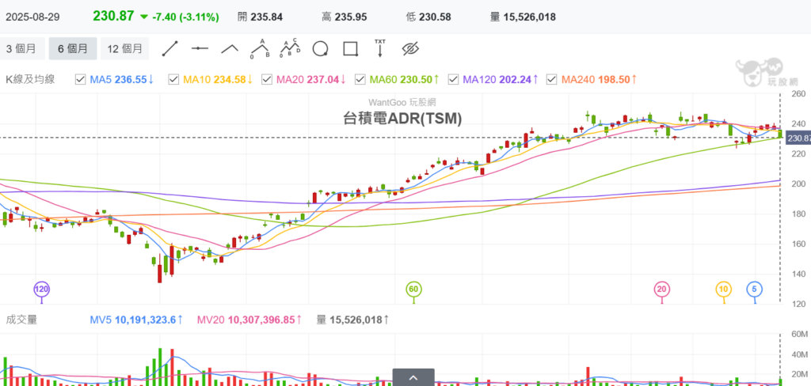Click the 量 15,526,018 volume in header
811x386 pixels.
pos(523,17)
